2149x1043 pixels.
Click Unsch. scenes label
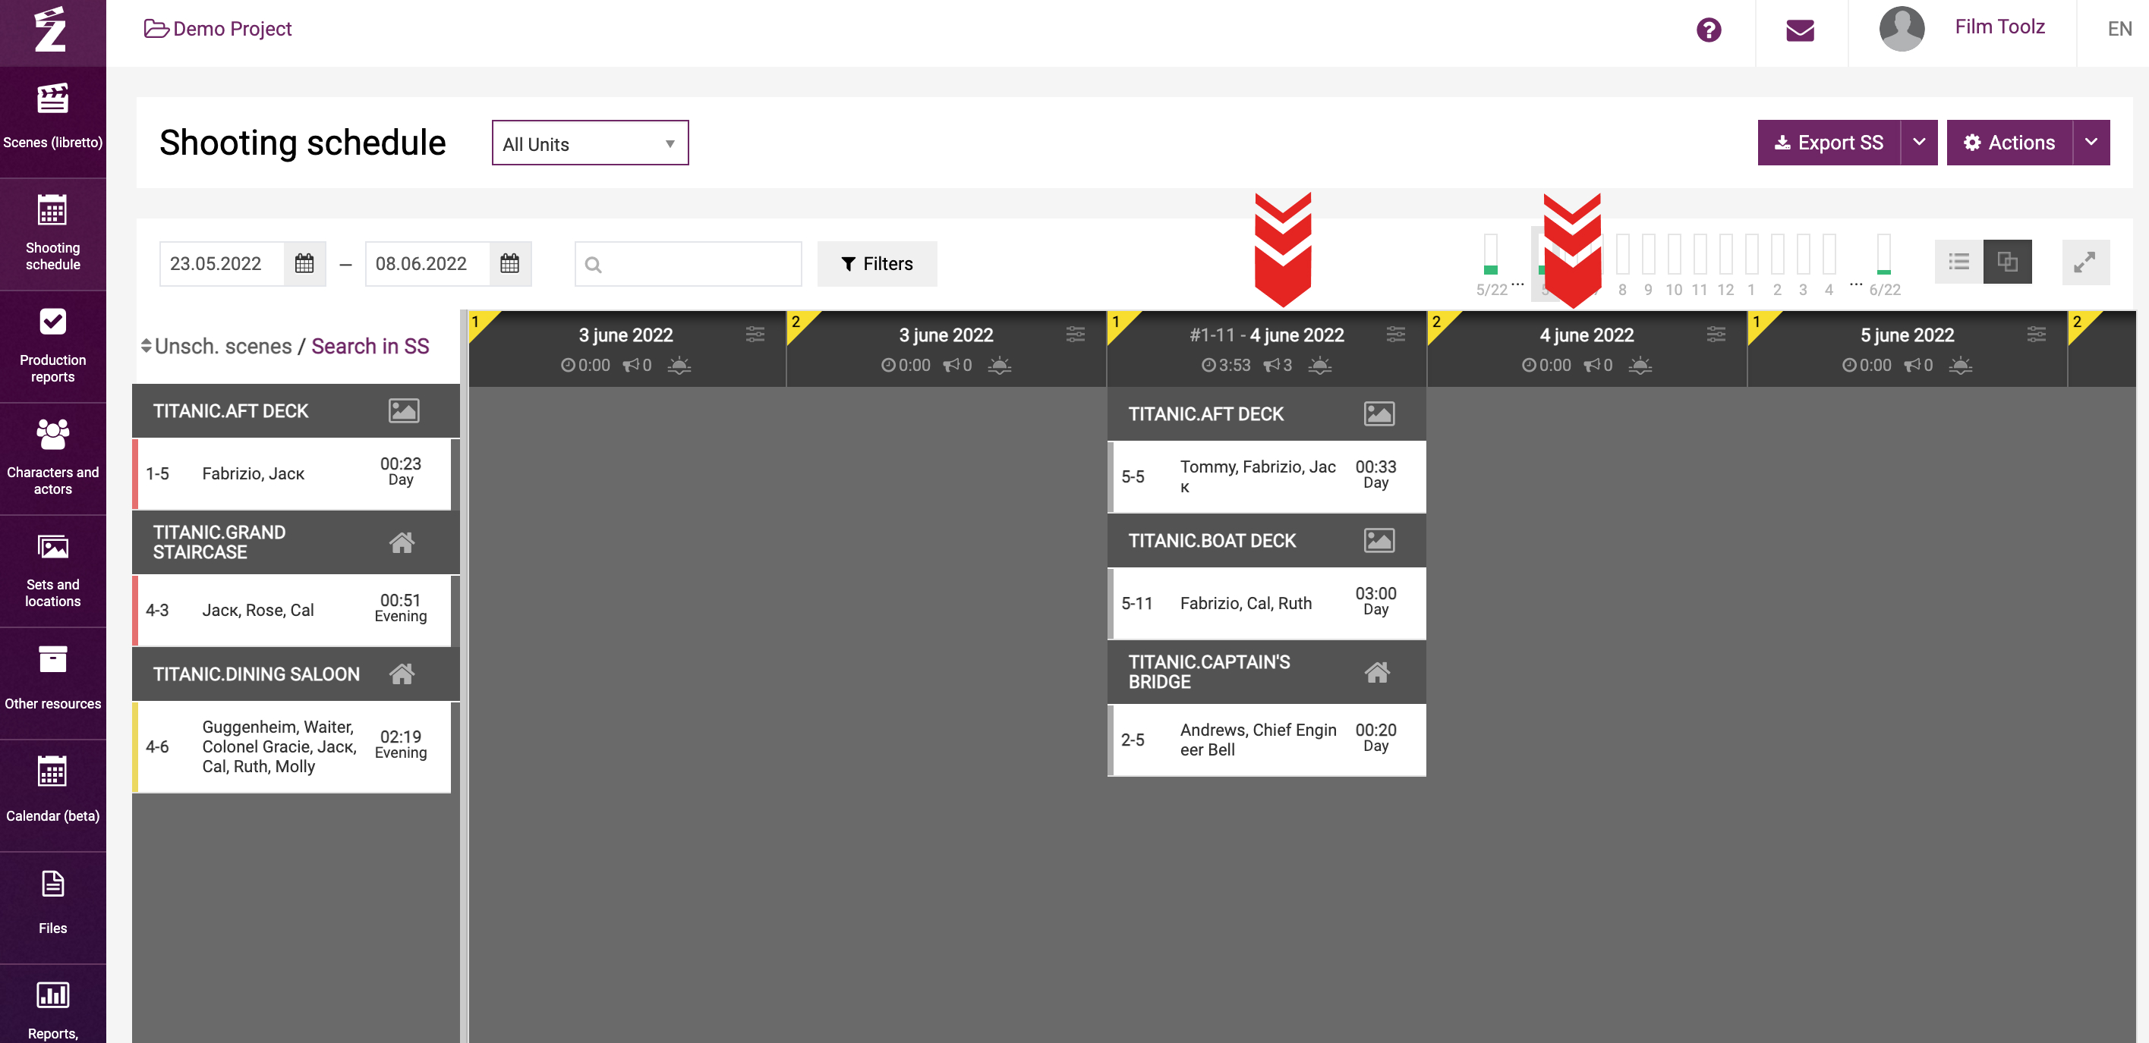[x=224, y=346]
